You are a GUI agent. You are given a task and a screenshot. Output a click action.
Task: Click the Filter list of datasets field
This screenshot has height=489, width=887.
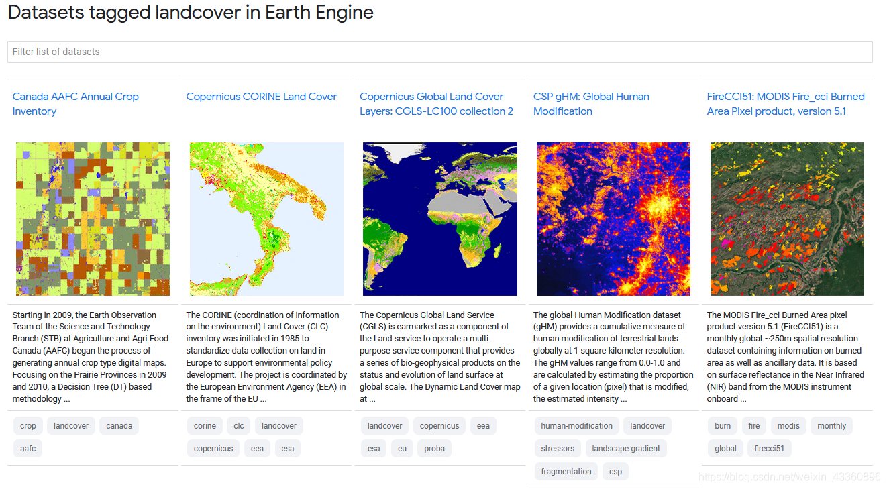coord(439,52)
